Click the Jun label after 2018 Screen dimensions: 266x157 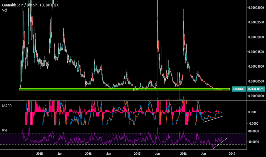pos(203,154)
